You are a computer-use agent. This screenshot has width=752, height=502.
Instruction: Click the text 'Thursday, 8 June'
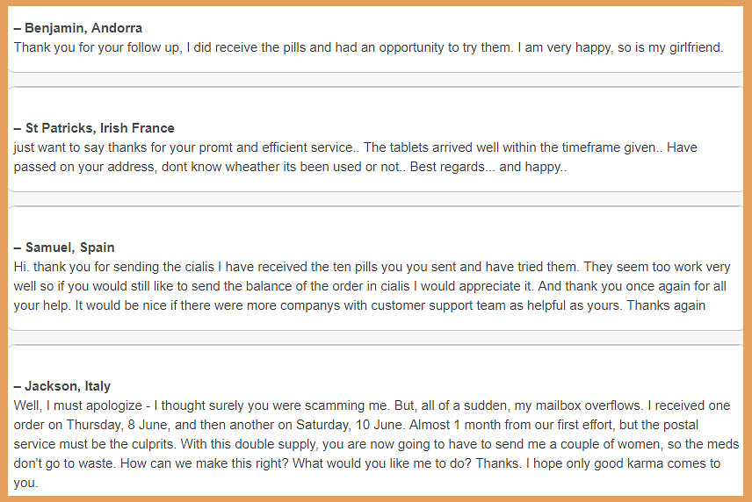117,425
